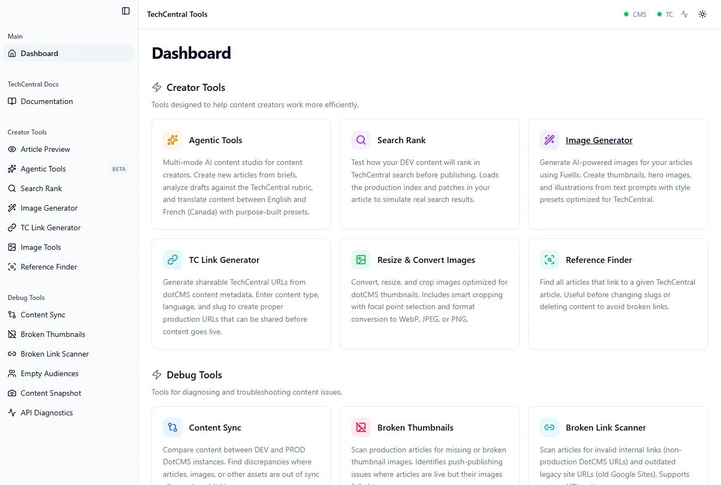Open Search Rank in the sidebar
This screenshot has width=721, height=485.
coord(69,188)
